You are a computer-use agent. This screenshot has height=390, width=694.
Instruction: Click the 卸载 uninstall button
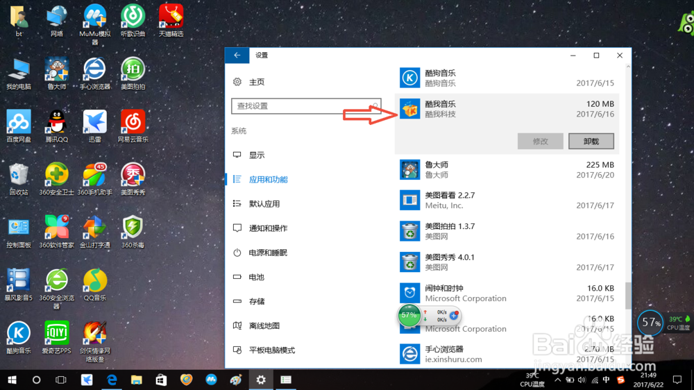[x=591, y=141]
